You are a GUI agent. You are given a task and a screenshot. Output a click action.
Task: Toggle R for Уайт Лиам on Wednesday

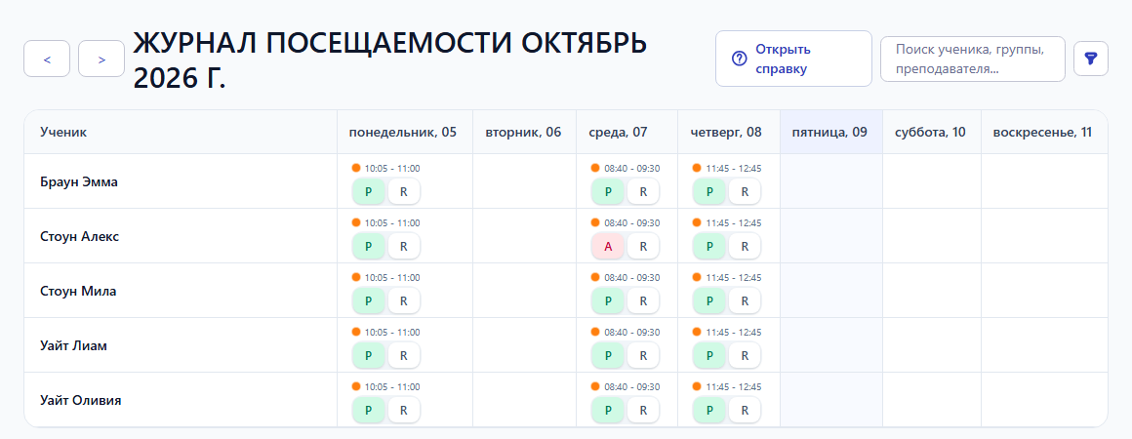click(642, 356)
